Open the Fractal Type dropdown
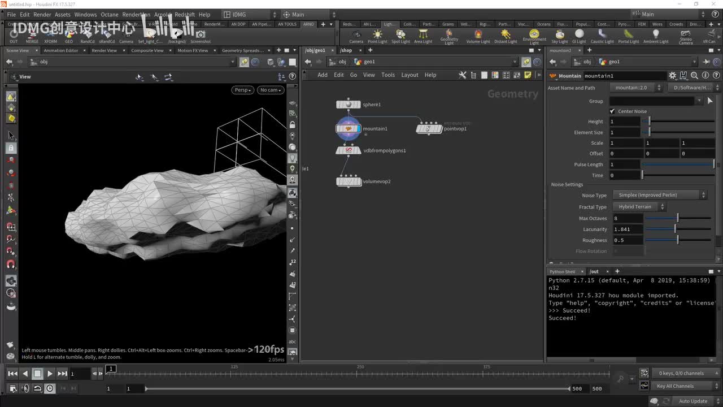Viewport: 723px width, 407px height. (x=639, y=207)
